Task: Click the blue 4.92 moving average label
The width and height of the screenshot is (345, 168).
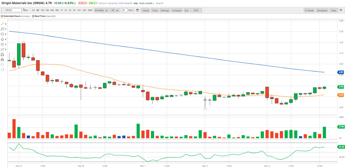Action: (x=341, y=72)
